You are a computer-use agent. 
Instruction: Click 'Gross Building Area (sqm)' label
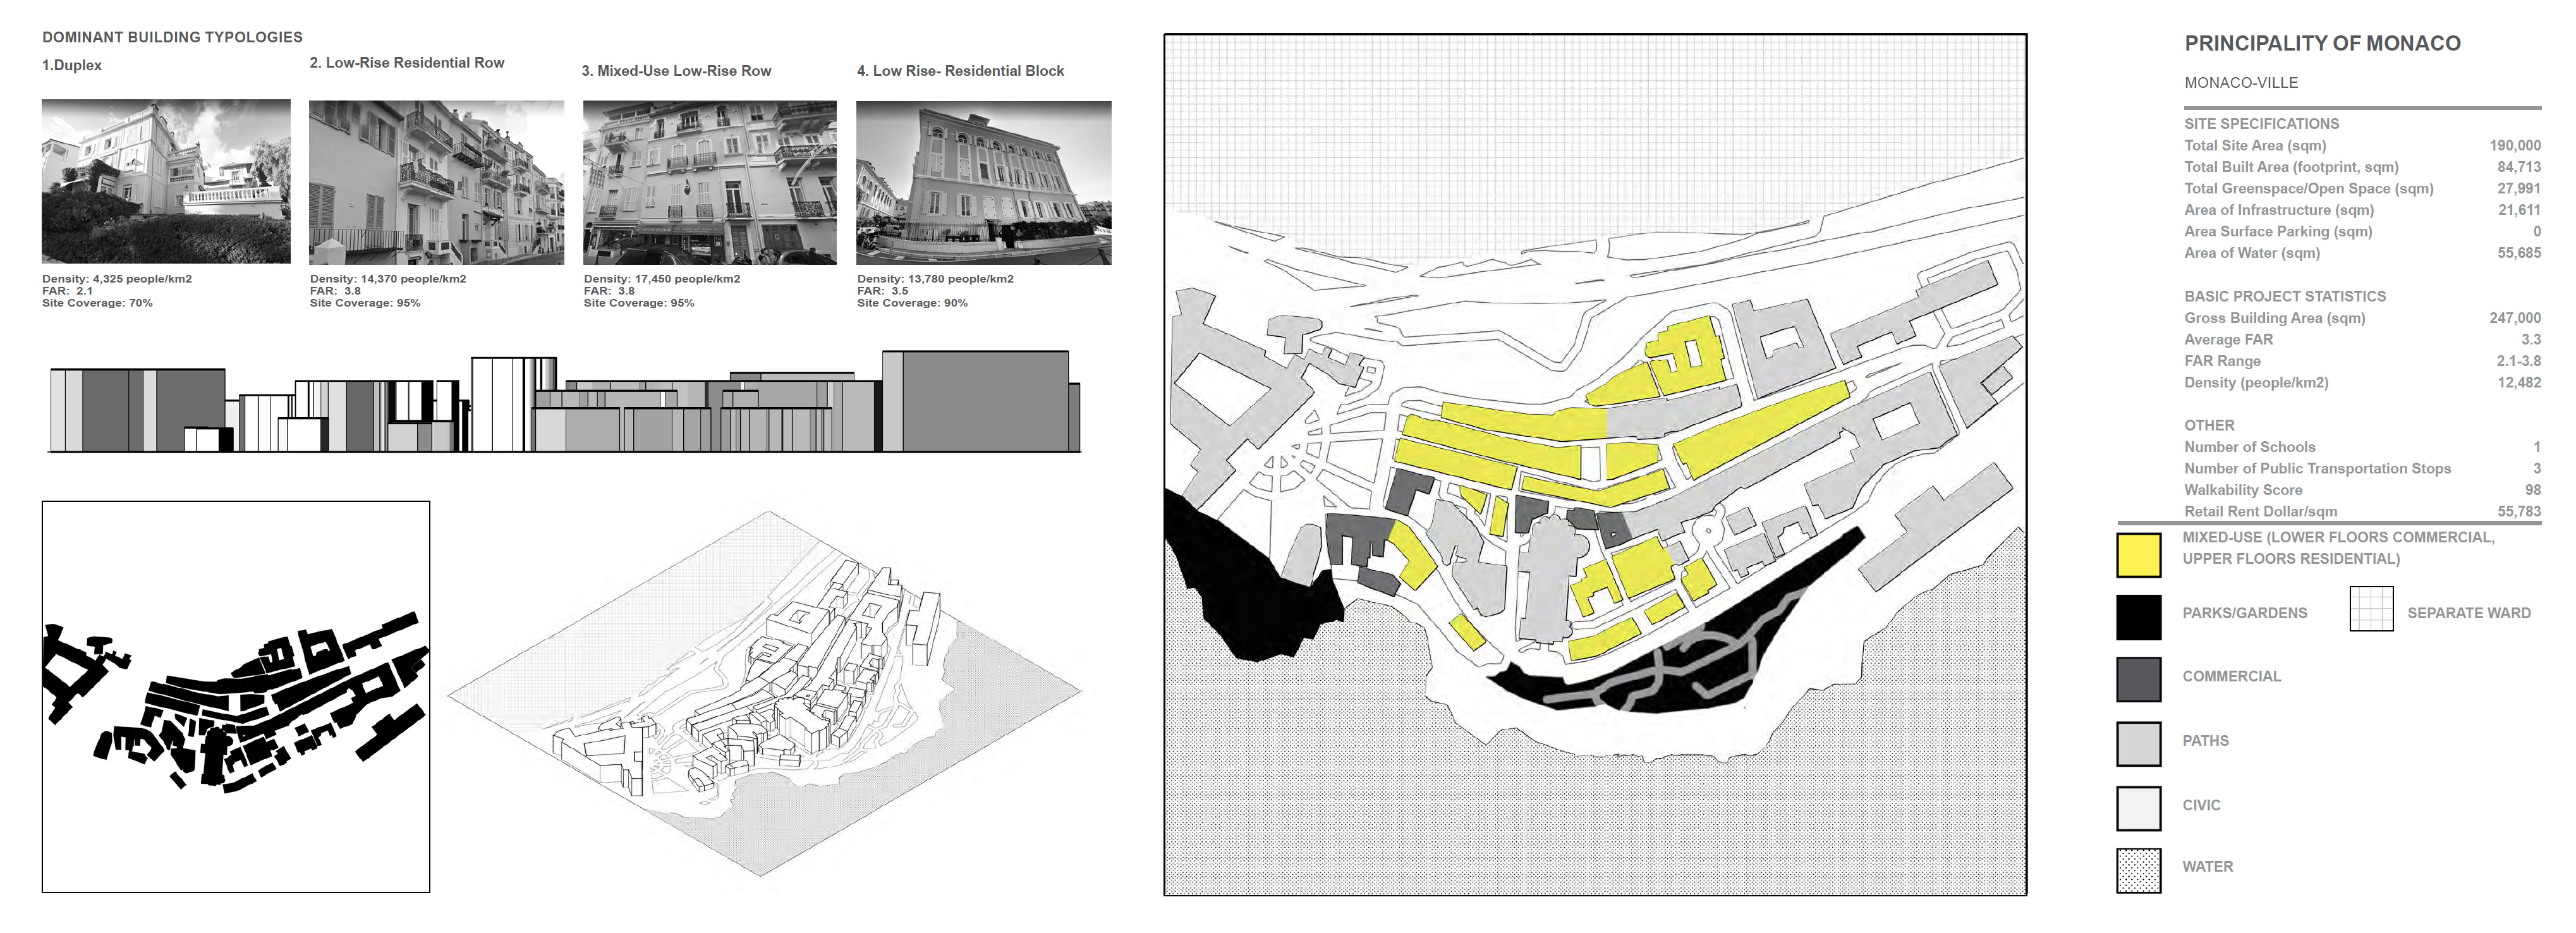[x=2275, y=318]
